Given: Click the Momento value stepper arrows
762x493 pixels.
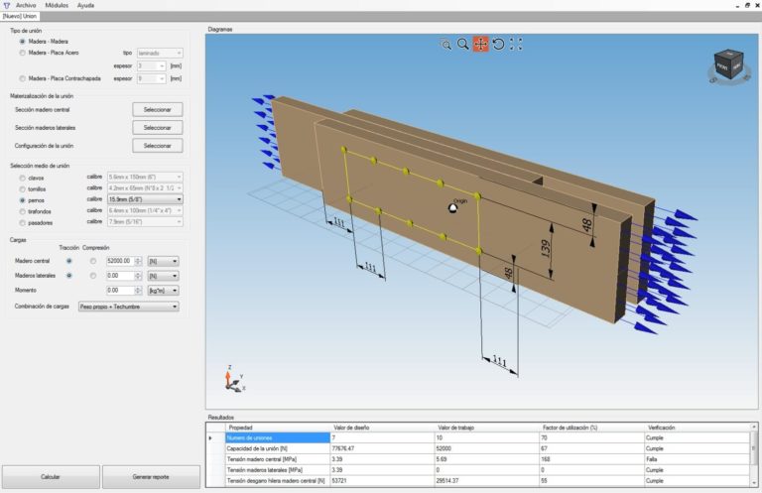Looking at the screenshot, I should pyautogui.click(x=138, y=291).
